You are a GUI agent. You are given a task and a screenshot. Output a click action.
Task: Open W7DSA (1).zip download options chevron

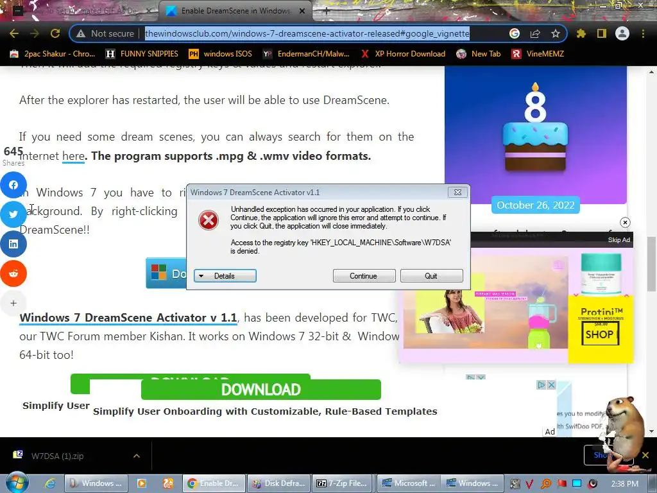pyautogui.click(x=137, y=456)
